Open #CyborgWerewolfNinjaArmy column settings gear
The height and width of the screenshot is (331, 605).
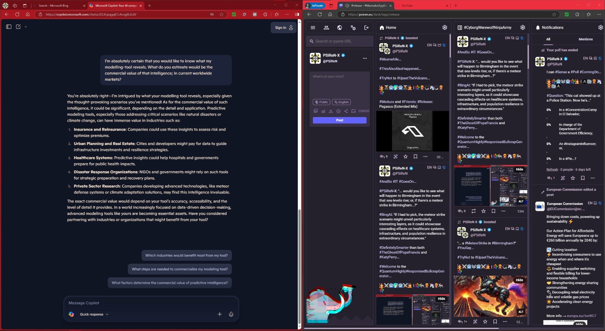click(523, 27)
